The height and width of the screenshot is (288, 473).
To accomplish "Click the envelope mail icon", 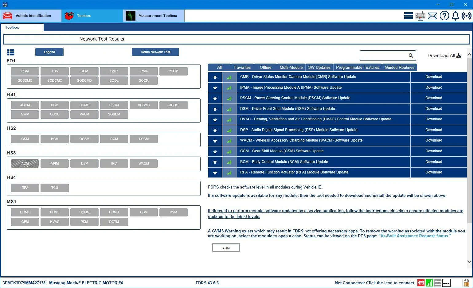I will pos(432,16).
